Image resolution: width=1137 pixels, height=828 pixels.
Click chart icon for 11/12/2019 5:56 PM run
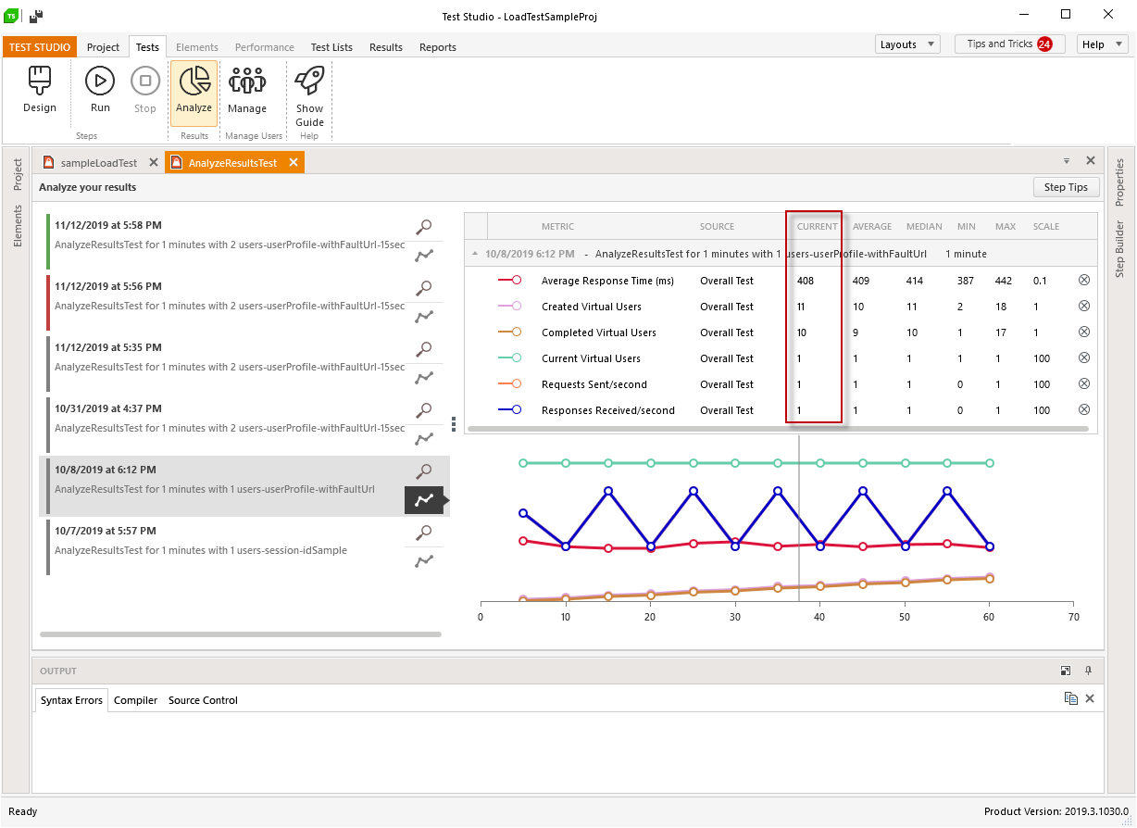click(x=424, y=317)
